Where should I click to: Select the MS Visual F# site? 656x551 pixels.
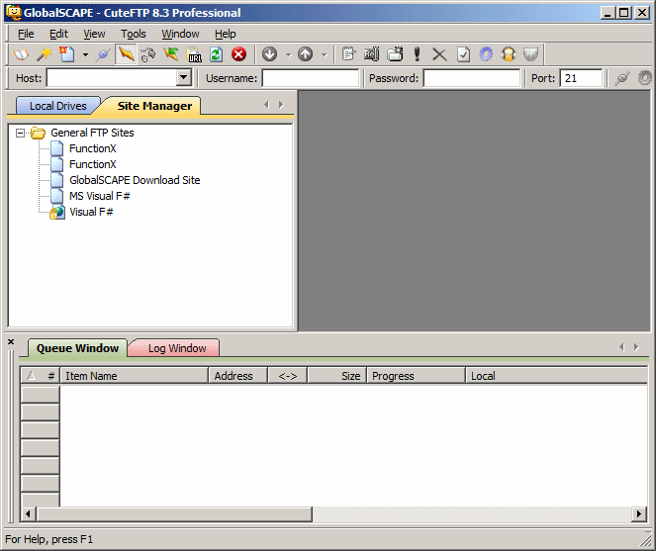pos(100,196)
